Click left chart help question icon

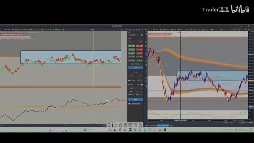coord(137,30)
